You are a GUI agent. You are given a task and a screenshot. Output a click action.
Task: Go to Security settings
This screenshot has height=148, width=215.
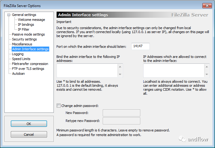pos(24,39)
